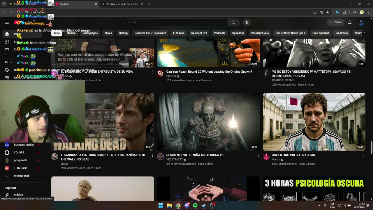The image size is (373, 210).
Task: Expand subscriptions with Mostrar más
Action: pos(22,176)
